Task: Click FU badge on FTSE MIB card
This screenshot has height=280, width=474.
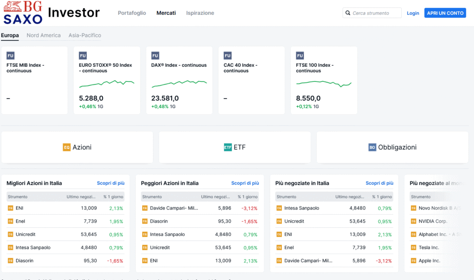Action: [x=11, y=56]
